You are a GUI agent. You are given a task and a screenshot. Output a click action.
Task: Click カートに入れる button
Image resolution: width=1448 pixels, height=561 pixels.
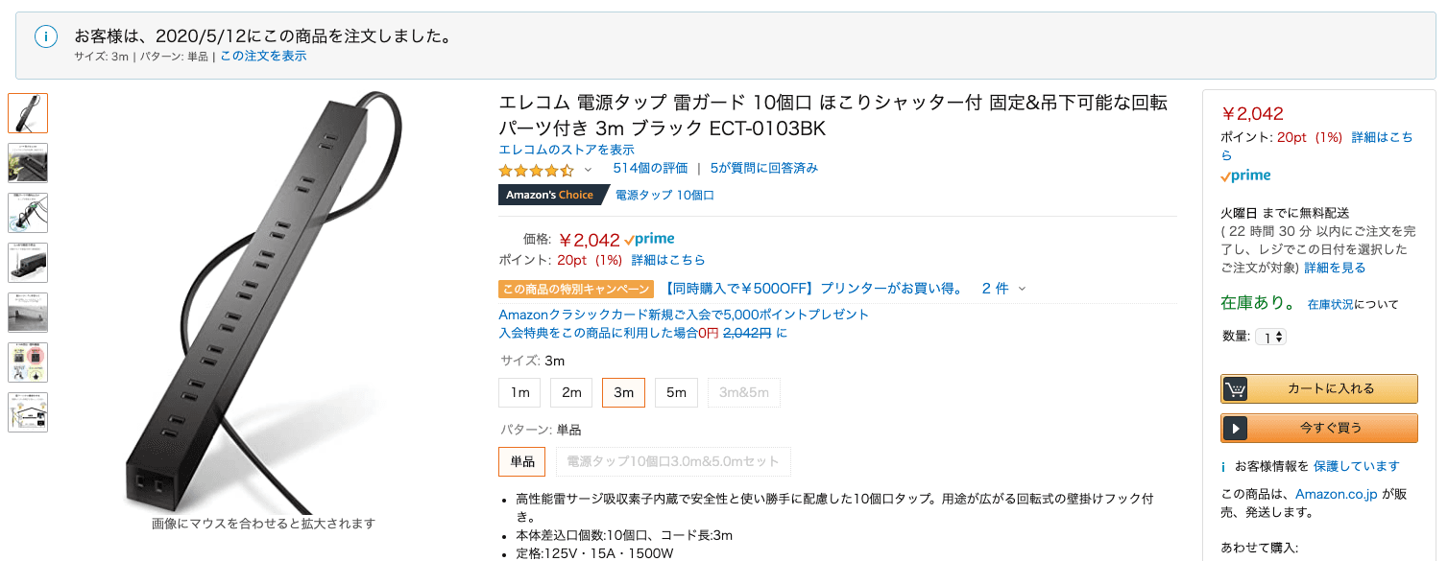[x=1319, y=389]
